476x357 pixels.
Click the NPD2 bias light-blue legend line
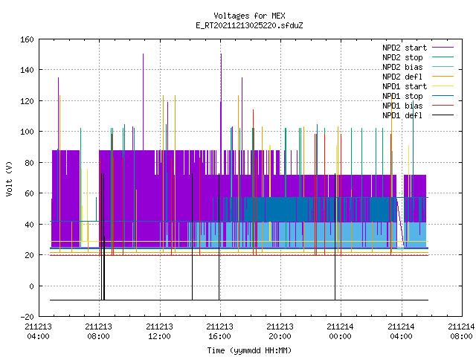tap(443, 67)
